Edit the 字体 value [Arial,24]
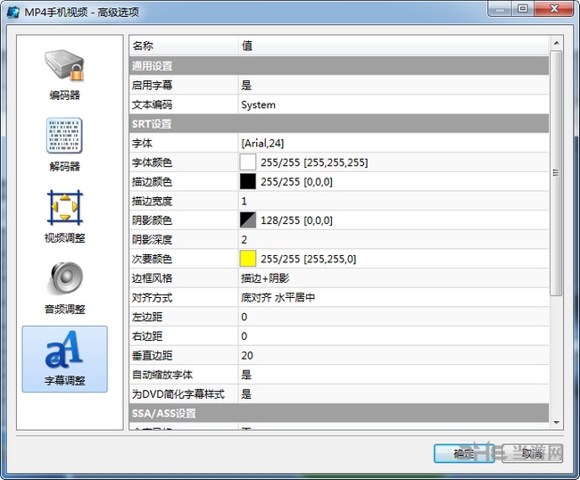Image resolution: width=580 pixels, height=480 pixels. 262,143
